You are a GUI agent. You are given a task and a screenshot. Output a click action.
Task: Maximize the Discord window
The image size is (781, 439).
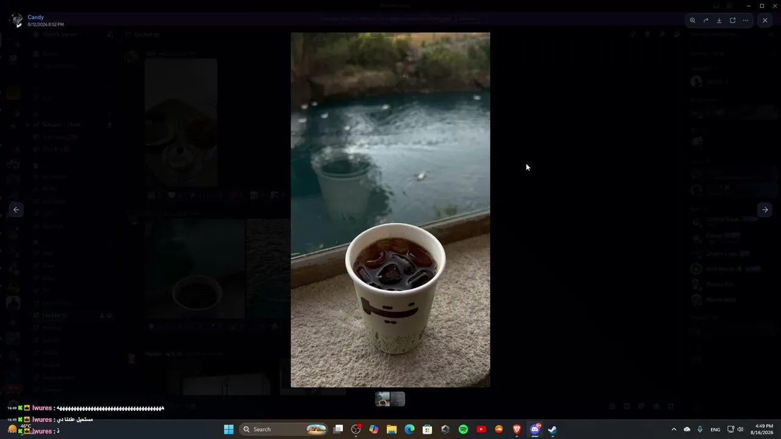pos(762,5)
